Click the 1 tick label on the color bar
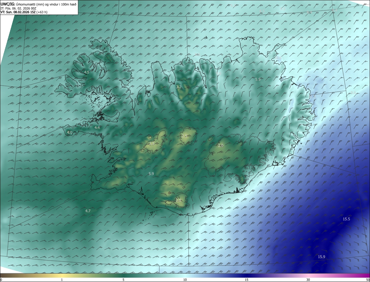 pyautogui.click(x=62, y=280)
